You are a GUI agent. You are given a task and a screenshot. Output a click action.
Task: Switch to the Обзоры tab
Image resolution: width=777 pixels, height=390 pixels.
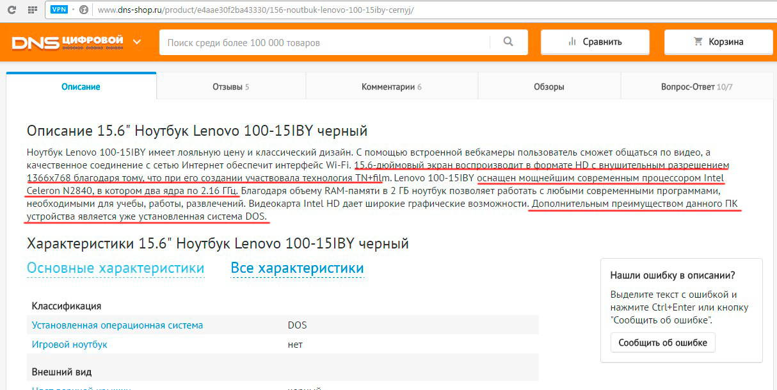(549, 87)
